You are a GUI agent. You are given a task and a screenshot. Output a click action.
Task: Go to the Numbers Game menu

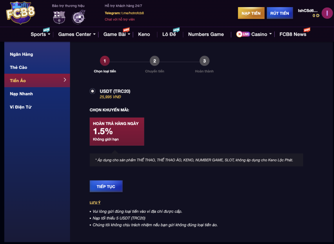(x=206, y=34)
